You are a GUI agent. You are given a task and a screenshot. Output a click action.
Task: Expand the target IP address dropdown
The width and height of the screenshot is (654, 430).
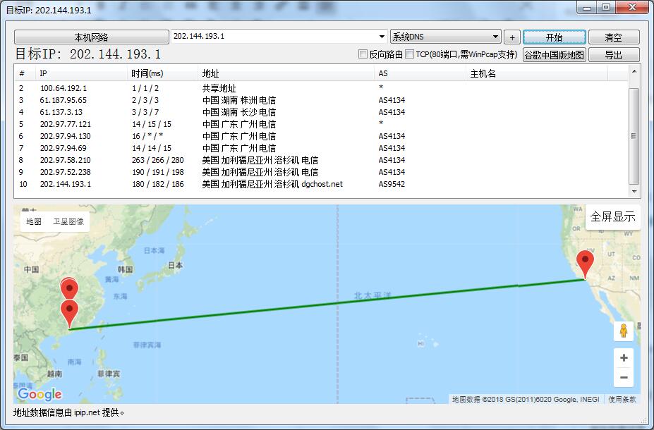point(382,37)
